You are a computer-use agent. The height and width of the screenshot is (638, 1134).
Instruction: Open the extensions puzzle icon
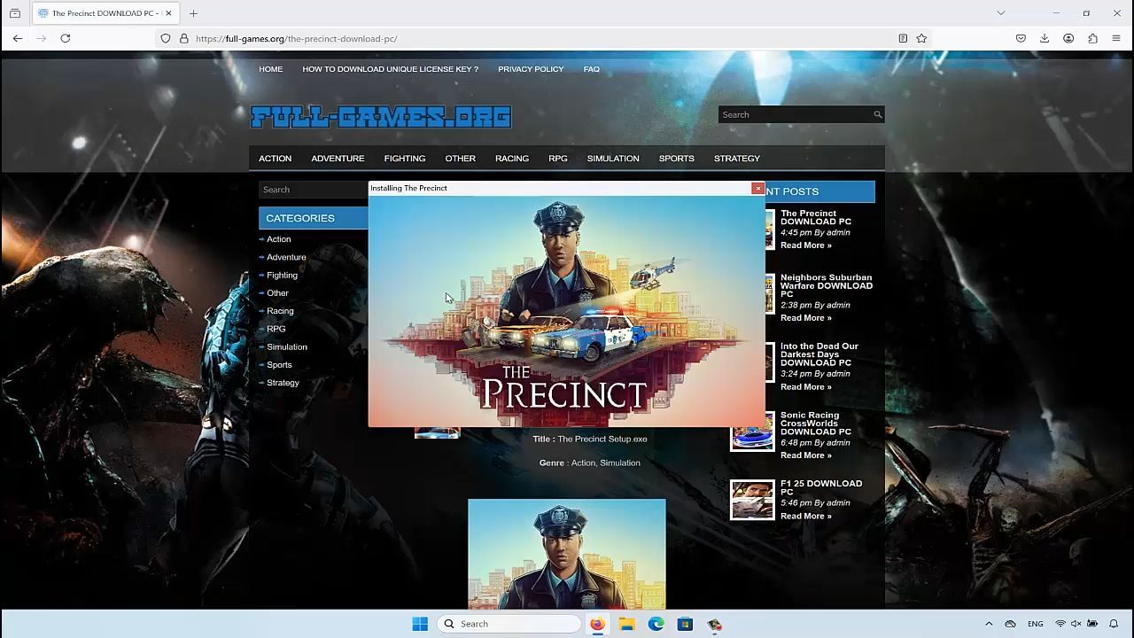(1092, 38)
